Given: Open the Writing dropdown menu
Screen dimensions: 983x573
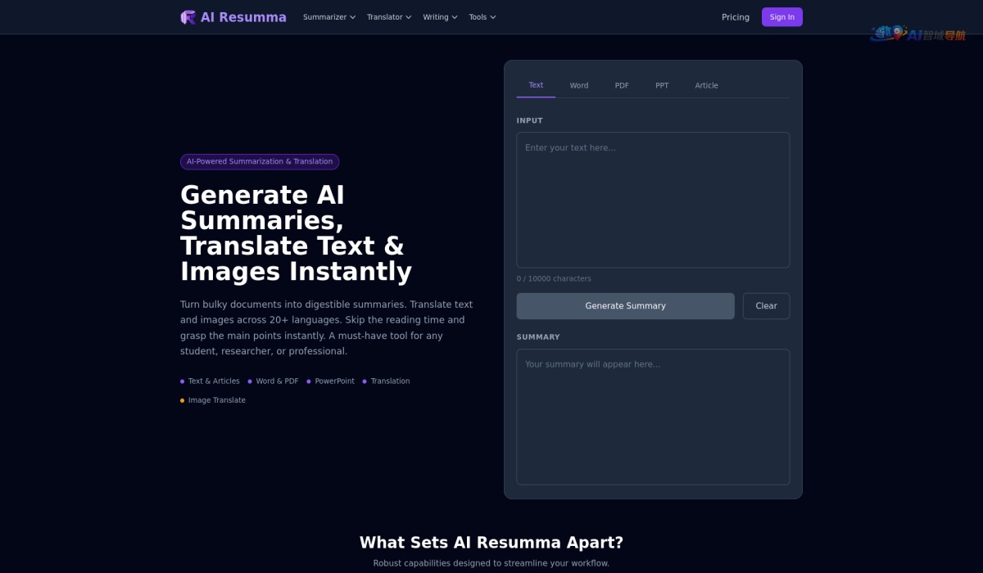Looking at the screenshot, I should [x=440, y=17].
